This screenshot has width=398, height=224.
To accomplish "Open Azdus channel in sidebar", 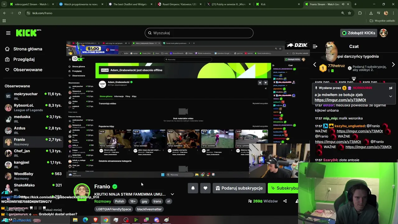I will point(33,130).
